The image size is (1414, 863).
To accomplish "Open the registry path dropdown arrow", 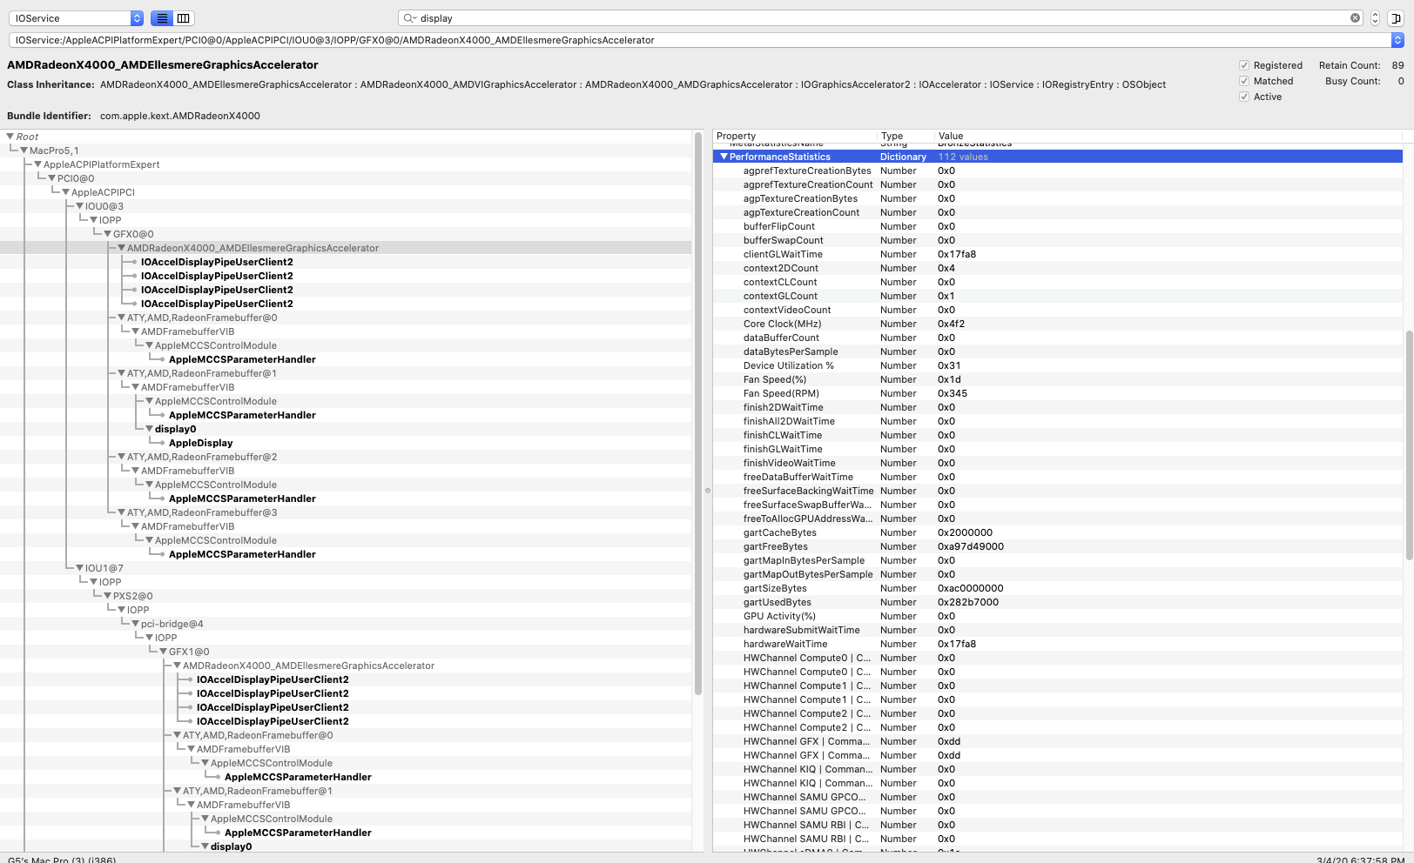I will coord(1397,40).
